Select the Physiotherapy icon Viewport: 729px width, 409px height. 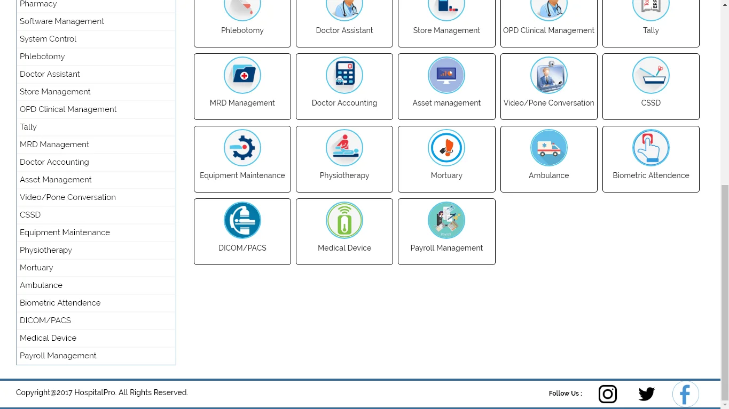coord(344,148)
